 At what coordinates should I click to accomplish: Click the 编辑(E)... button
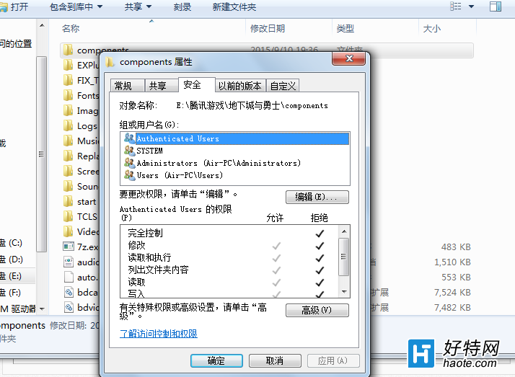coord(317,197)
